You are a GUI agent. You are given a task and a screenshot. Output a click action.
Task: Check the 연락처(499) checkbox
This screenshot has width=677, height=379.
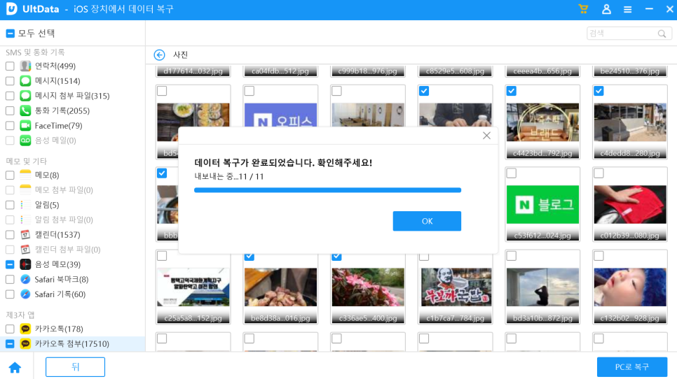click(10, 66)
